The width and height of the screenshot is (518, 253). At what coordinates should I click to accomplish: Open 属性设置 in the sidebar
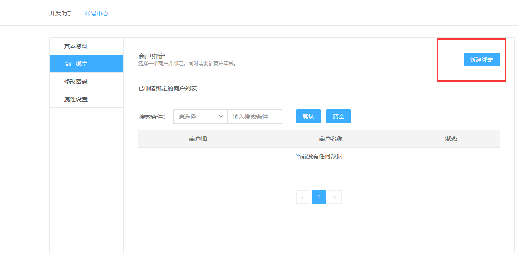pyautogui.click(x=76, y=99)
